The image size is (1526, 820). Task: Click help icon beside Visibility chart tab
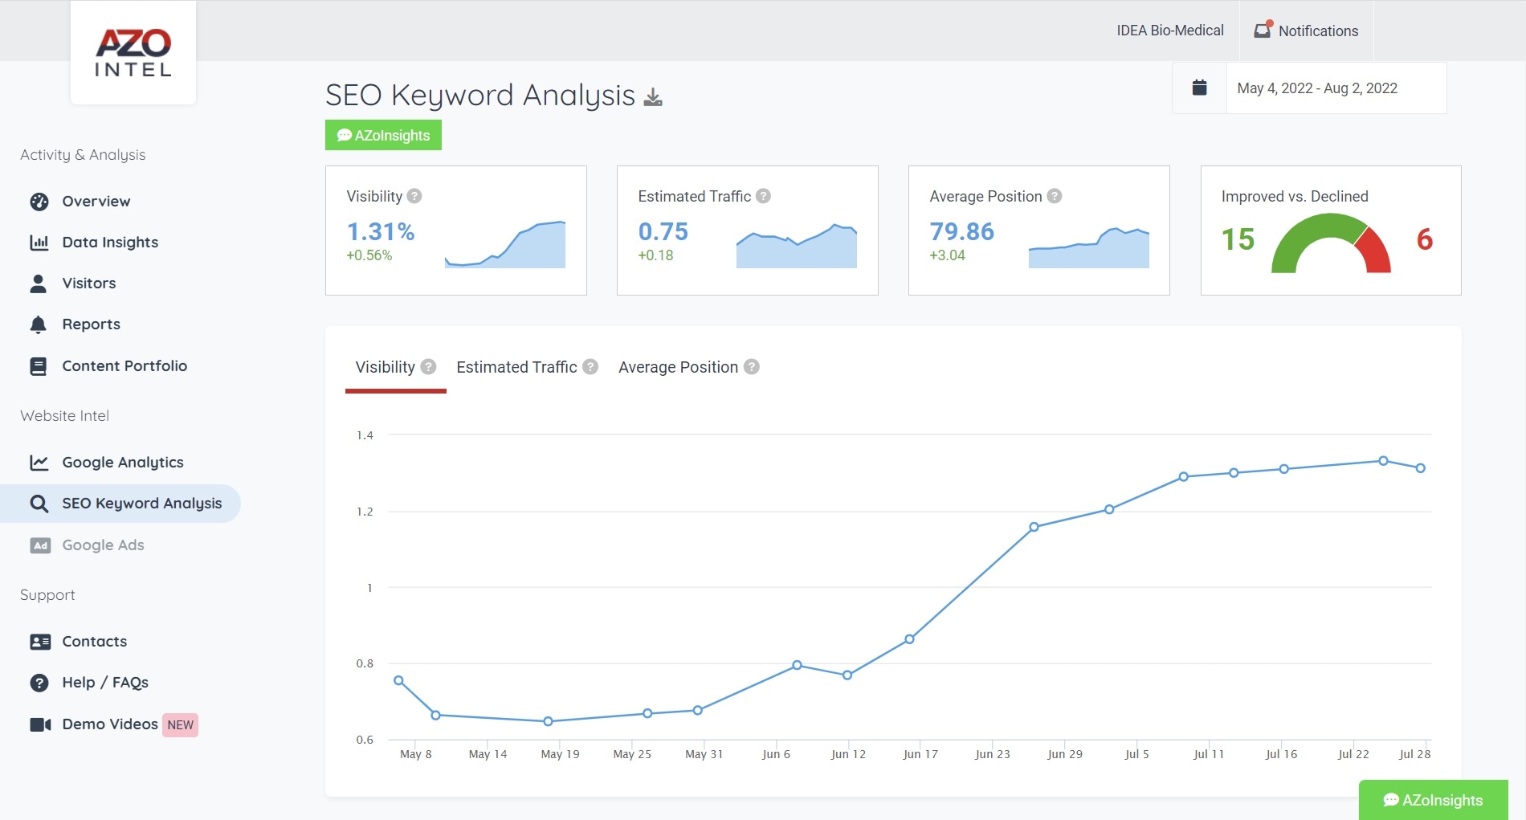click(429, 367)
